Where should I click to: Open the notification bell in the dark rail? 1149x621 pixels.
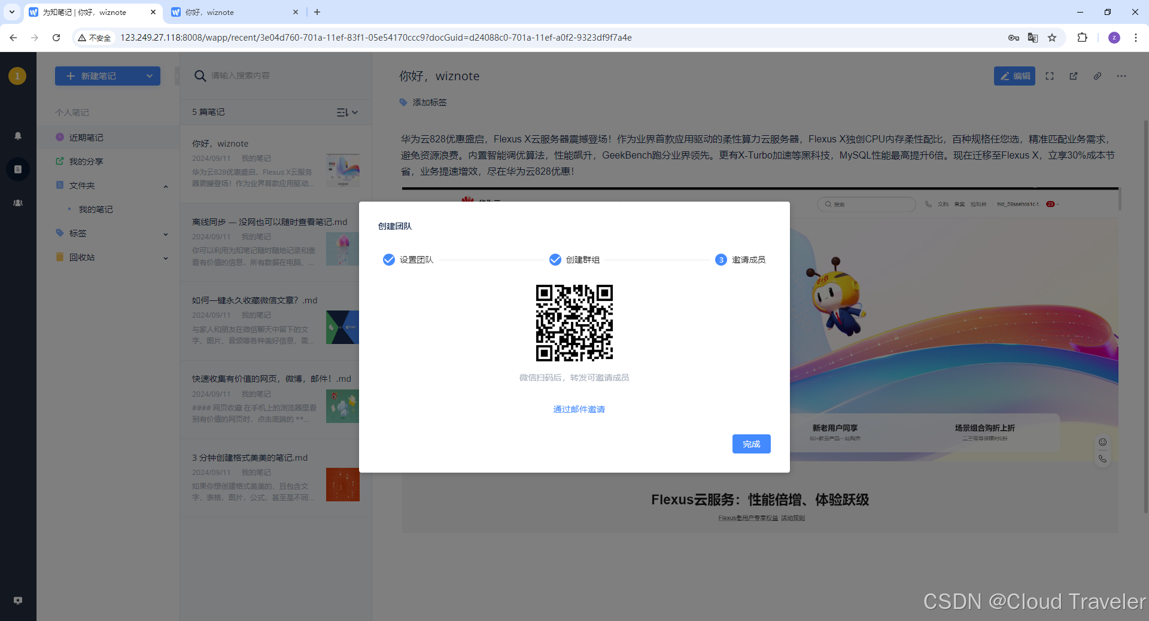18,136
